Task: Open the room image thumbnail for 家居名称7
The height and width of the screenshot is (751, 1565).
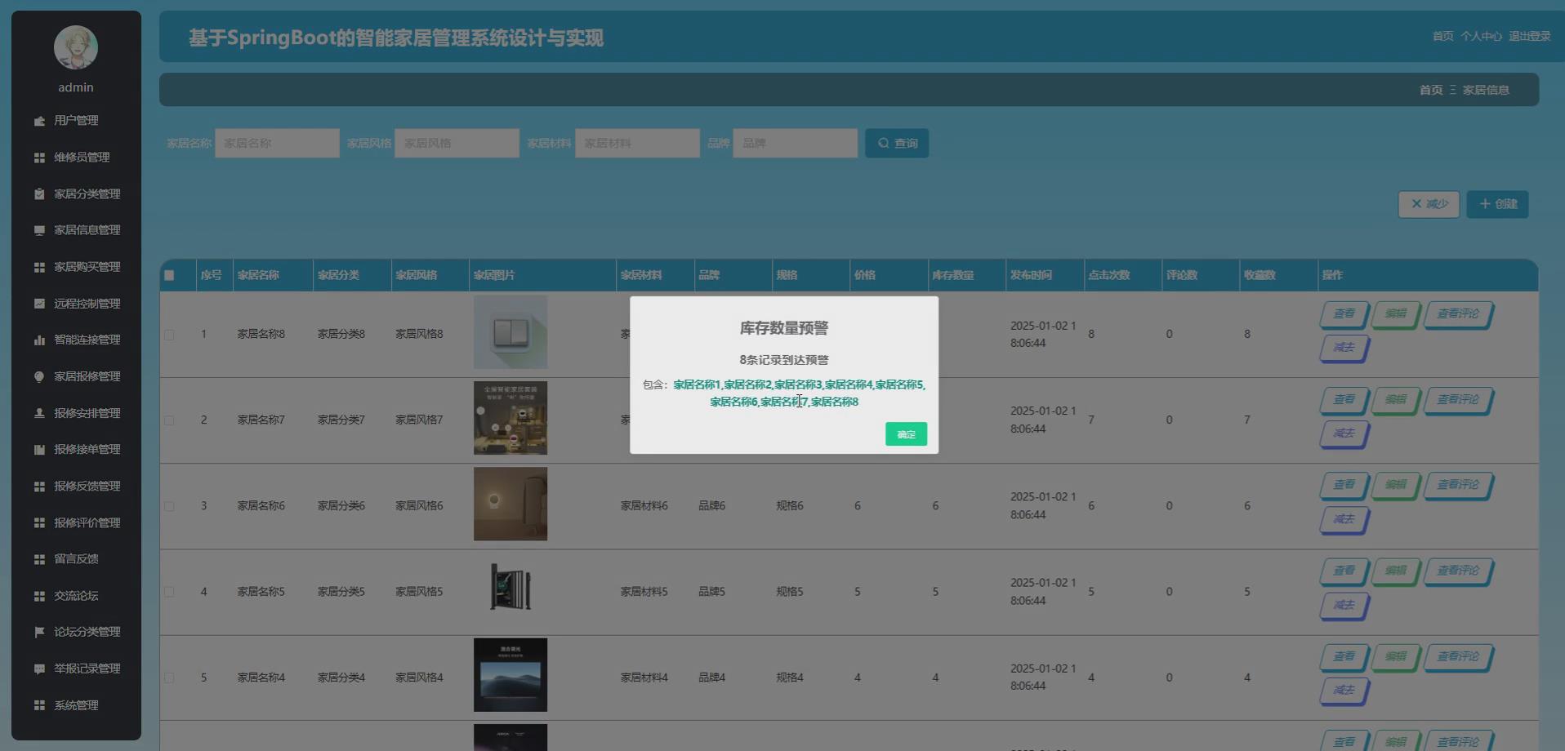Action: click(511, 418)
